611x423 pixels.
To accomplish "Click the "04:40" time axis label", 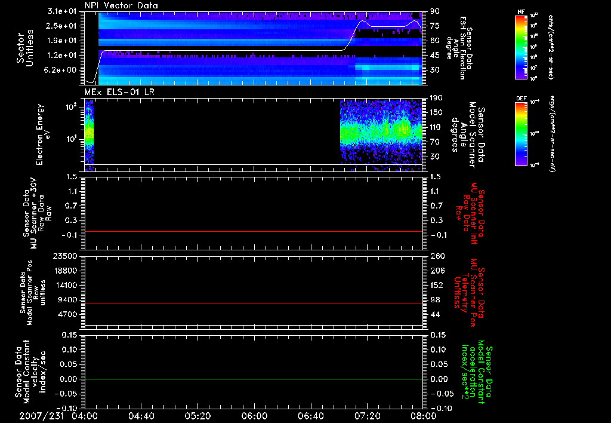I will 141,416.
